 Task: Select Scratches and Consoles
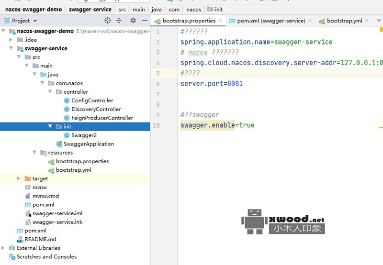tap(46, 256)
